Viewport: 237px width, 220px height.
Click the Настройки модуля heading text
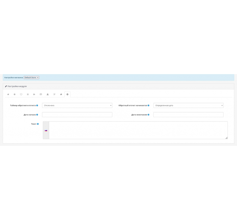pos(17,86)
